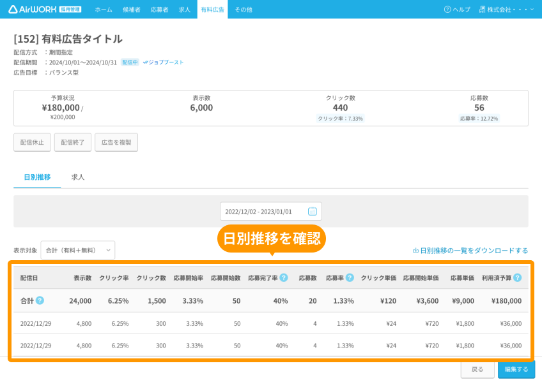Open その他 menu
This screenshot has height=382, width=542.
[x=244, y=10]
